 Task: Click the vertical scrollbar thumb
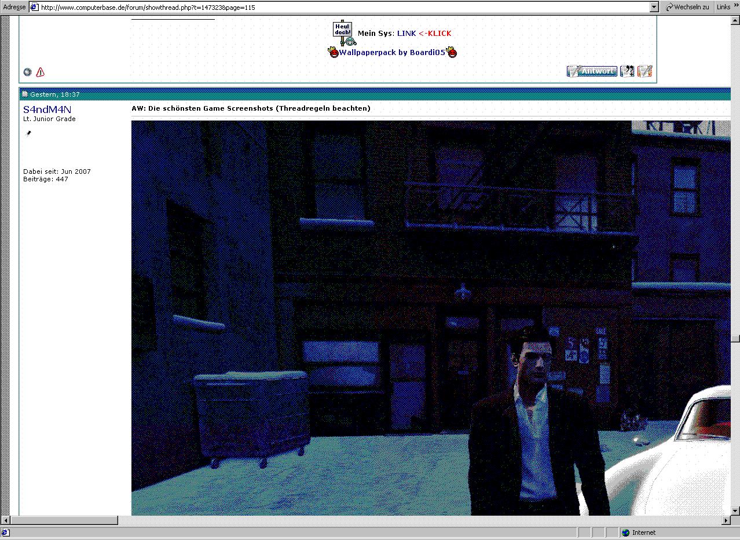coord(735,338)
